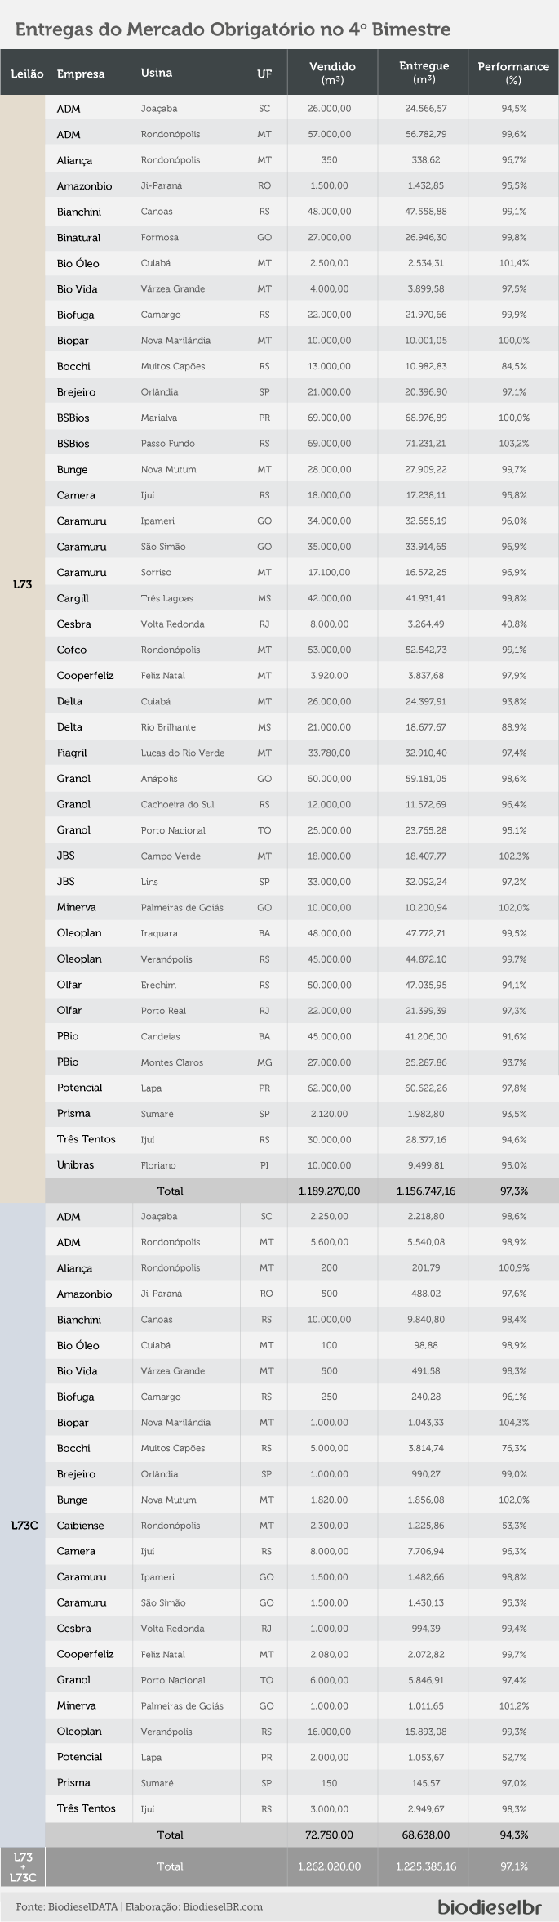
Task: Click the biodieselbr logo
Action: tap(490, 1906)
